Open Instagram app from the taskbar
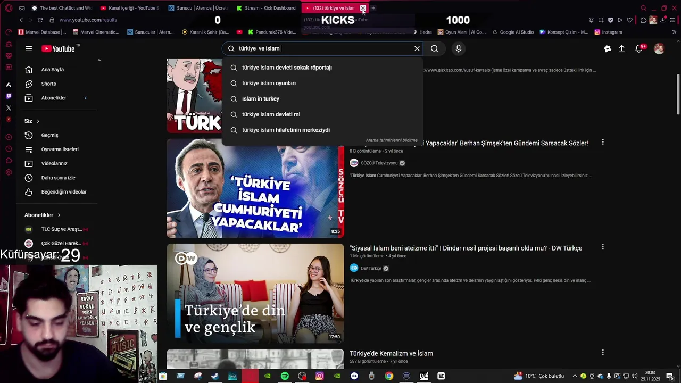The width and height of the screenshot is (681, 383). 319,376
